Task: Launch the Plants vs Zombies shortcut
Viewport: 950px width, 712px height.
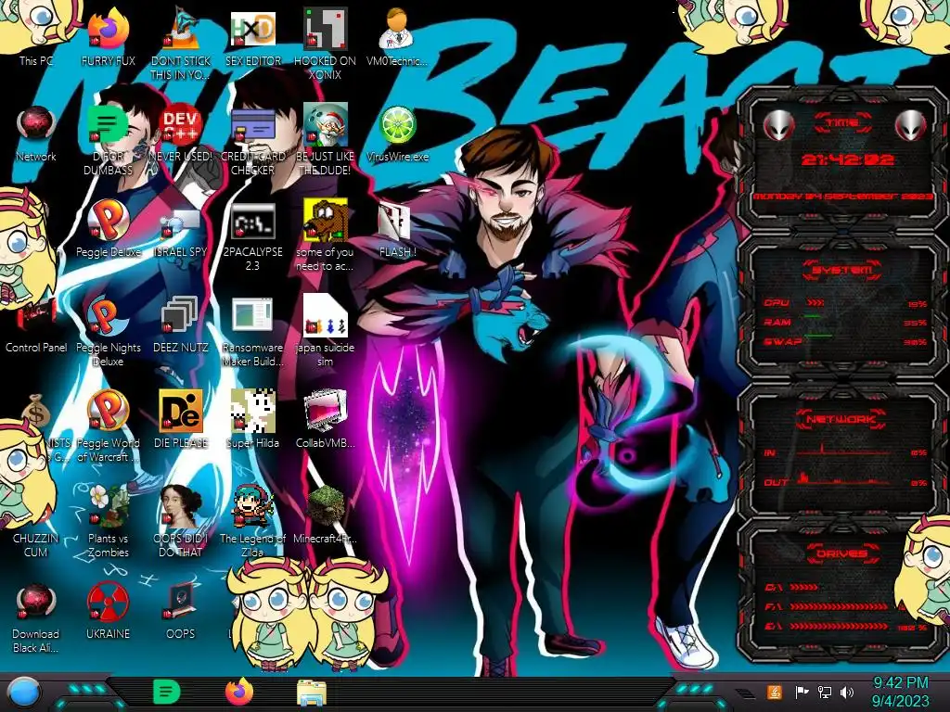Action: click(108, 521)
